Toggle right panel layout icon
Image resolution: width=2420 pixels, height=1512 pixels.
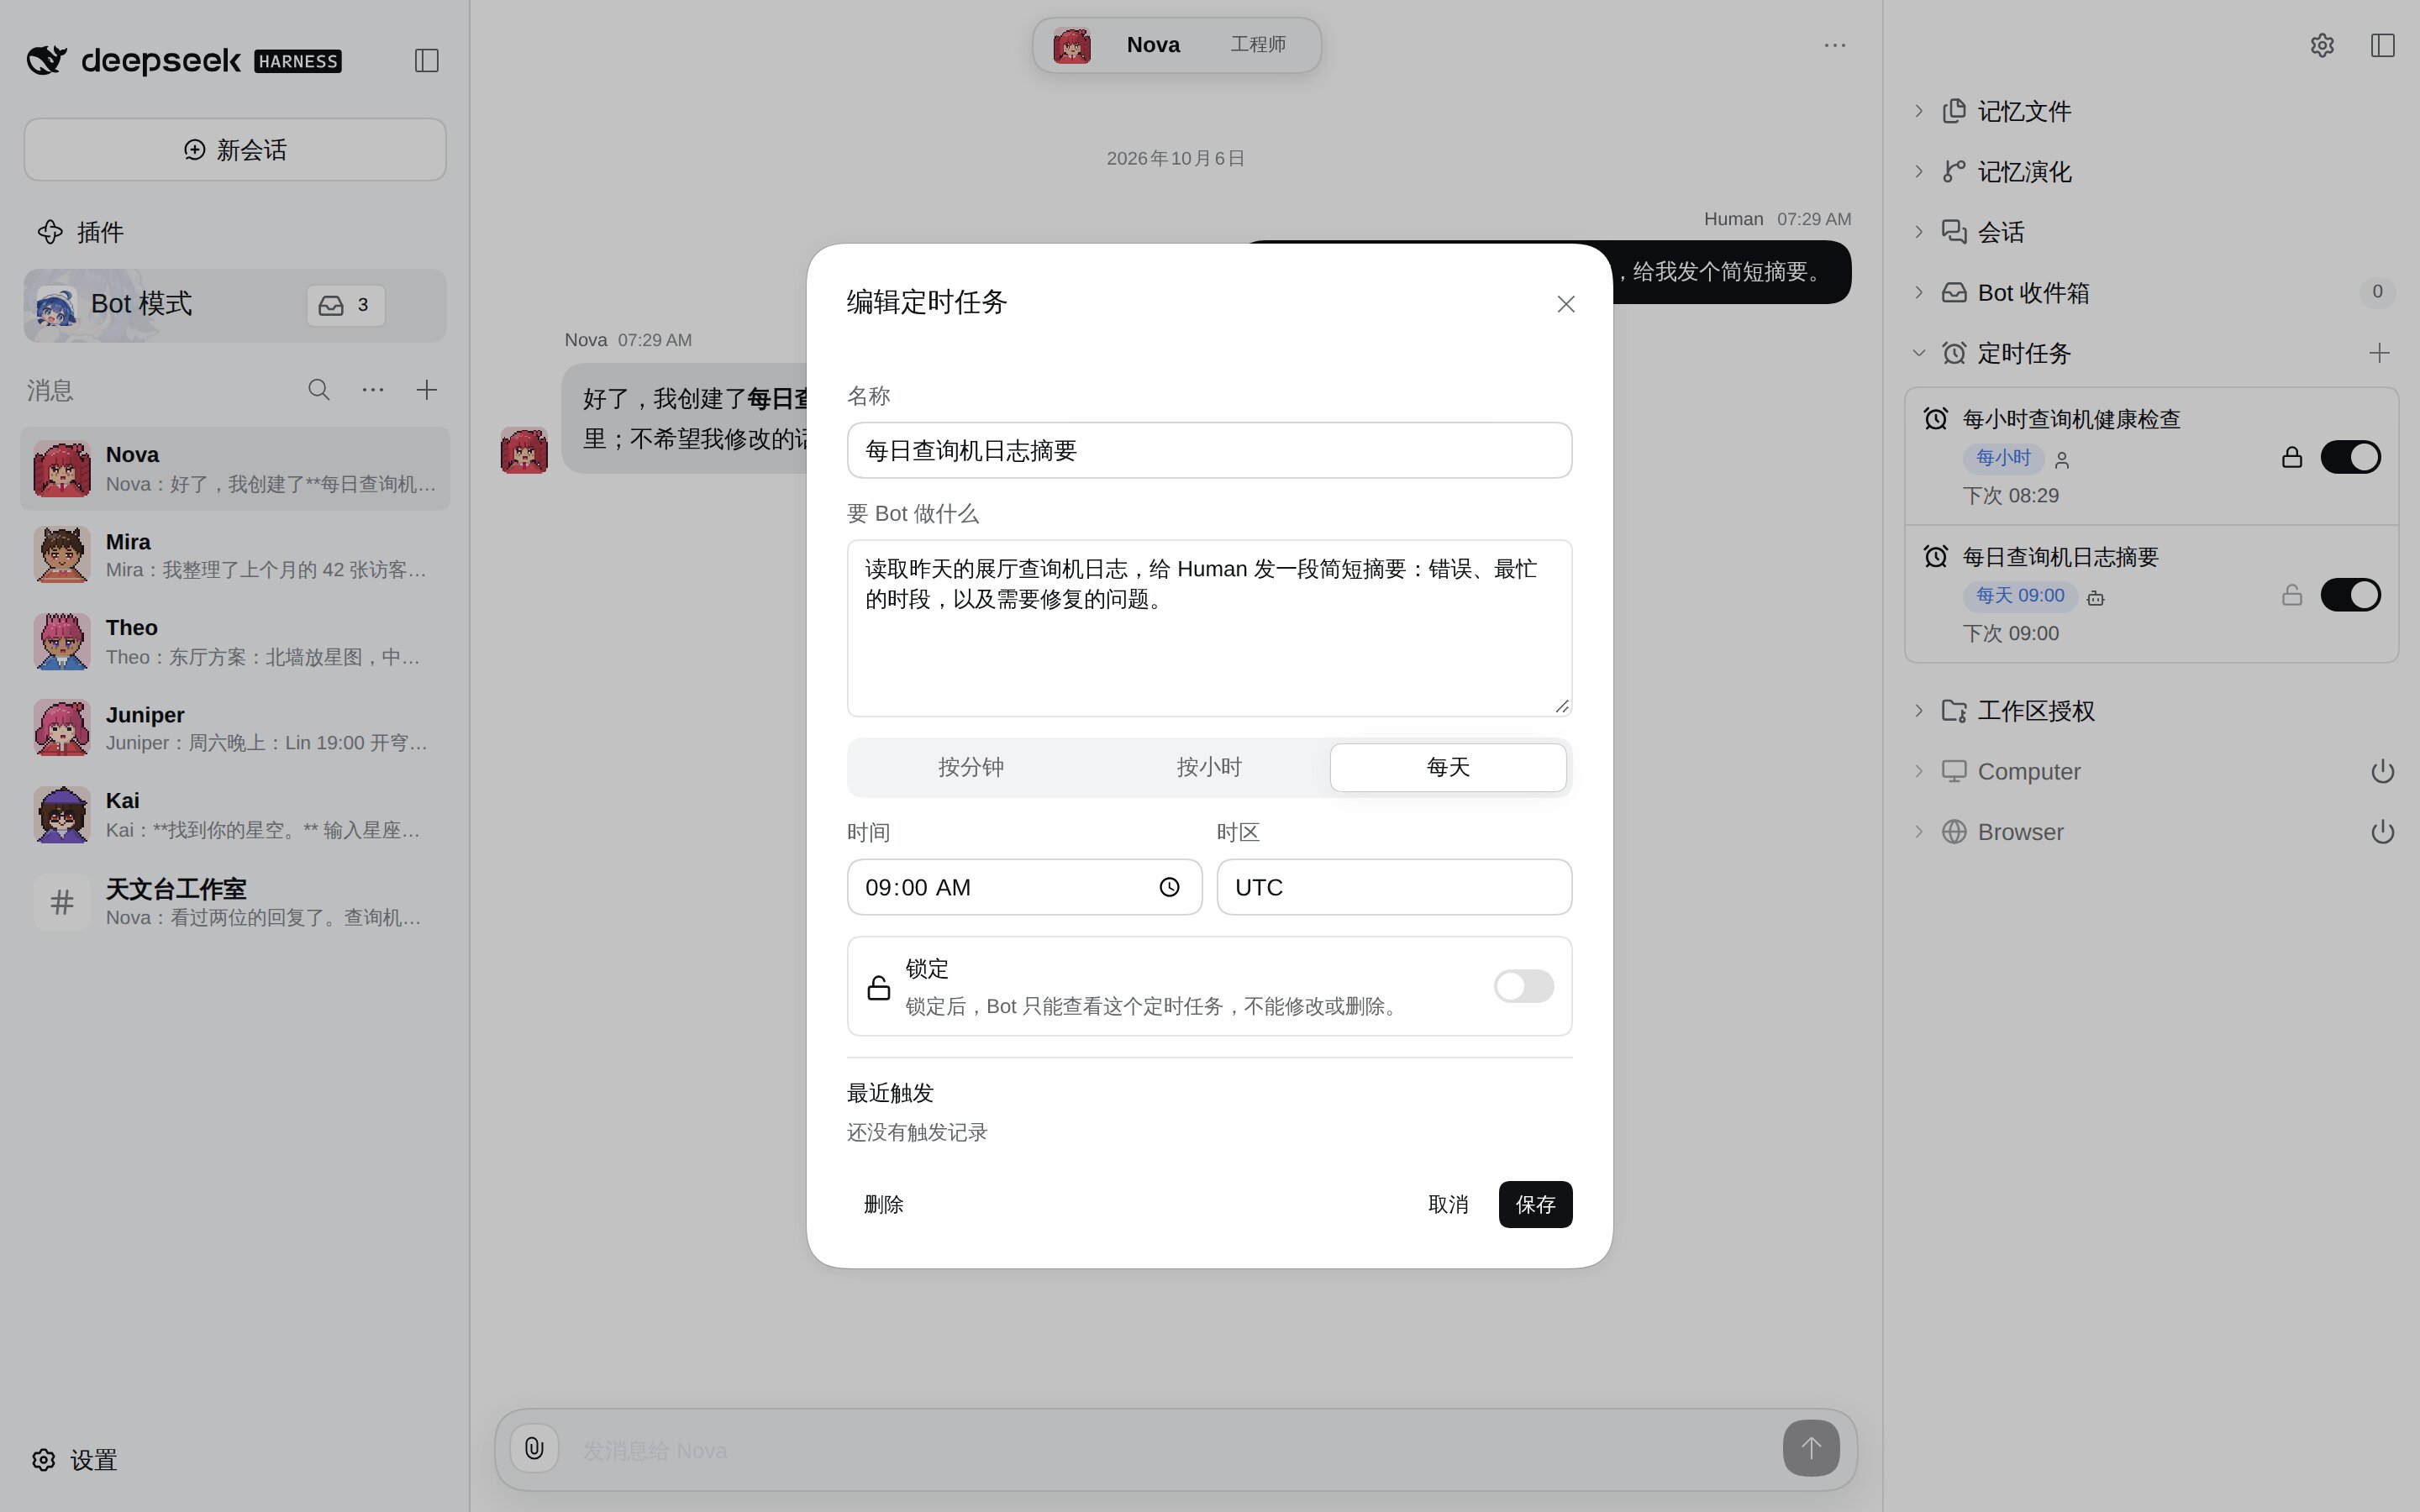pyautogui.click(x=2383, y=45)
